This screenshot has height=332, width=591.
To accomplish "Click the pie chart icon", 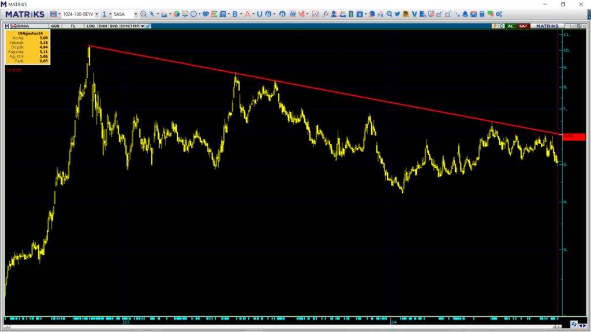I will click(x=177, y=14).
